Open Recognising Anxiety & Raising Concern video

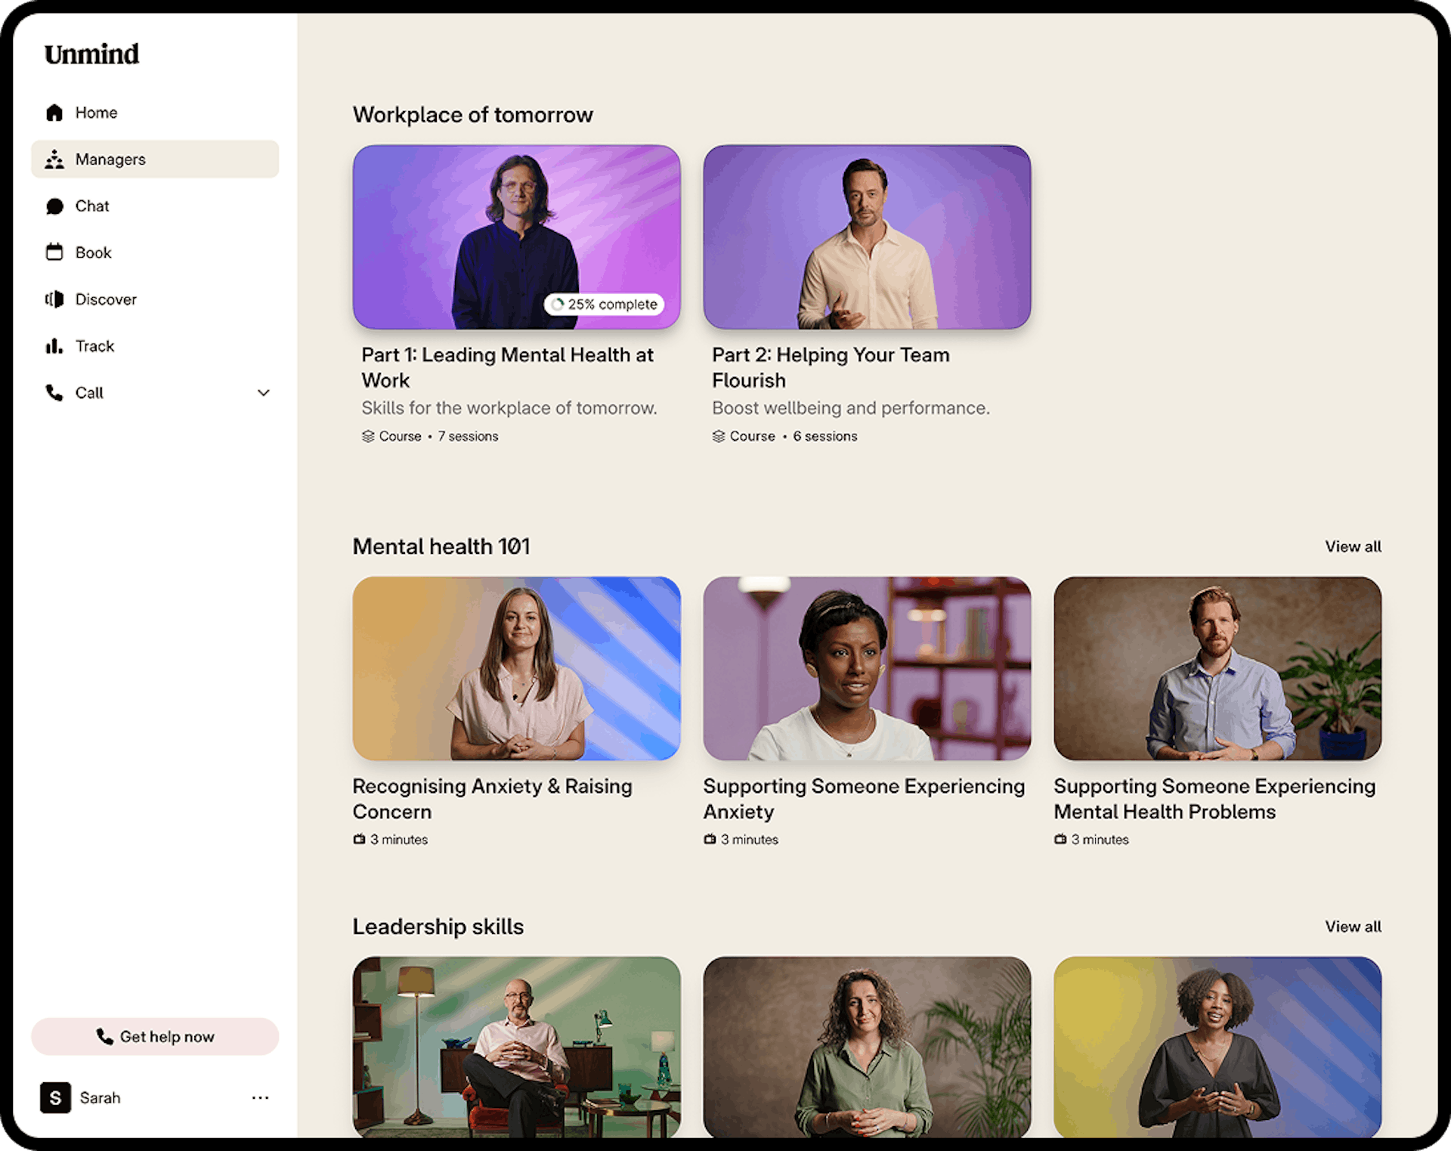[516, 669]
